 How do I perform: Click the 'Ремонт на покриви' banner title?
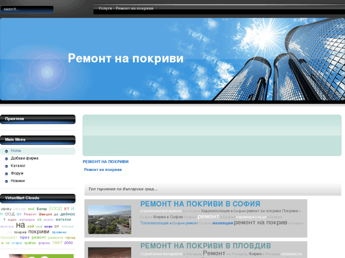(x=126, y=58)
